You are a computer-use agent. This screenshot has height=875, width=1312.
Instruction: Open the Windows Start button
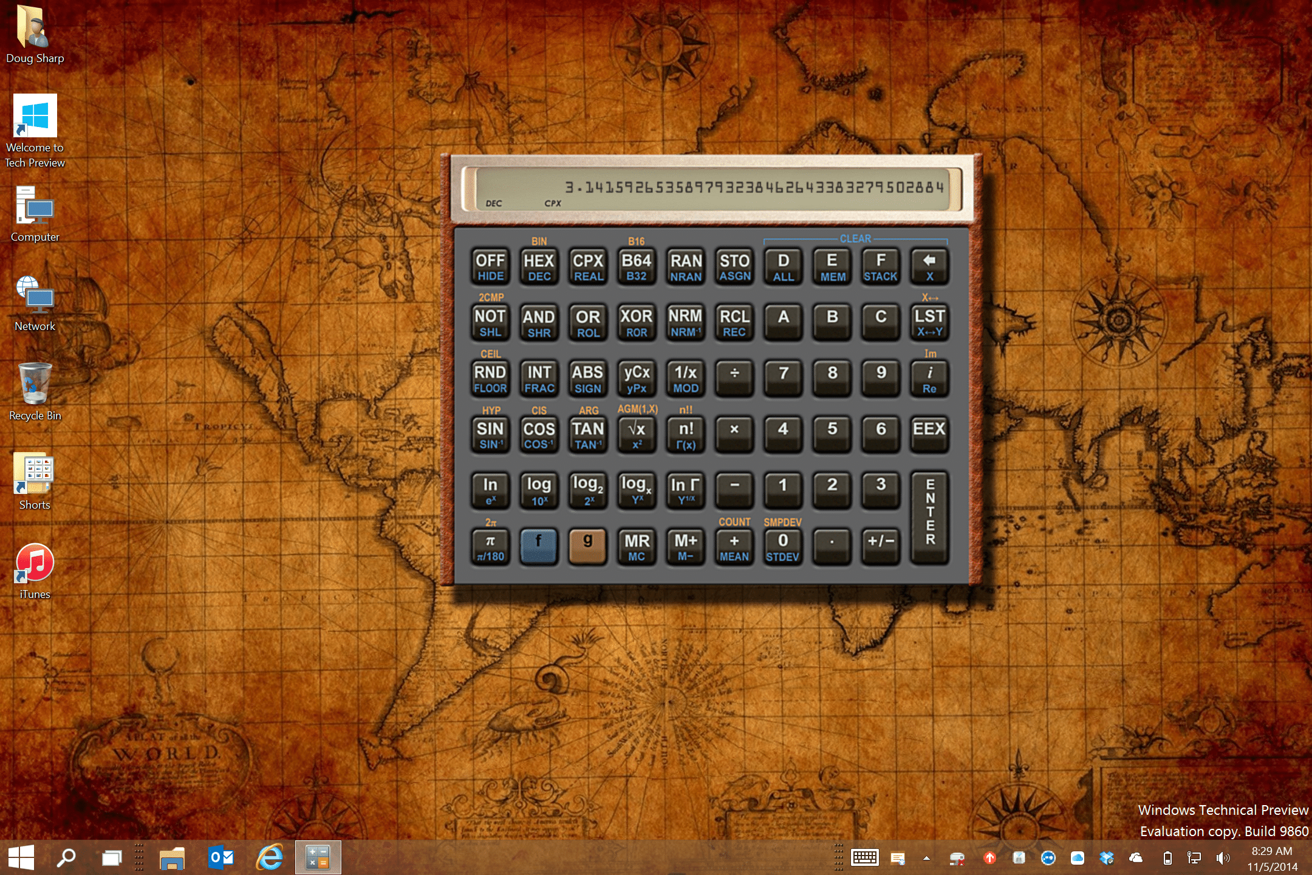pos(22,857)
